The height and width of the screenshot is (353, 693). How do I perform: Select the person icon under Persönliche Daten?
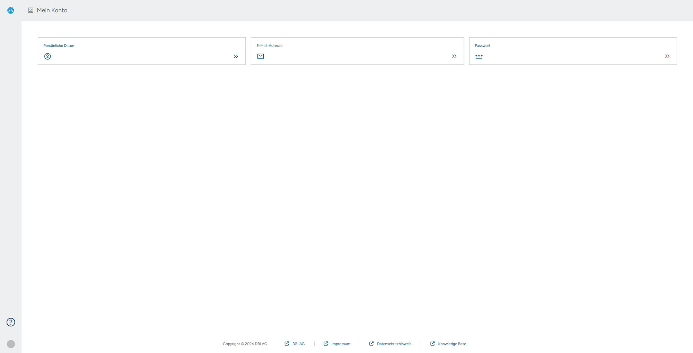tap(47, 56)
